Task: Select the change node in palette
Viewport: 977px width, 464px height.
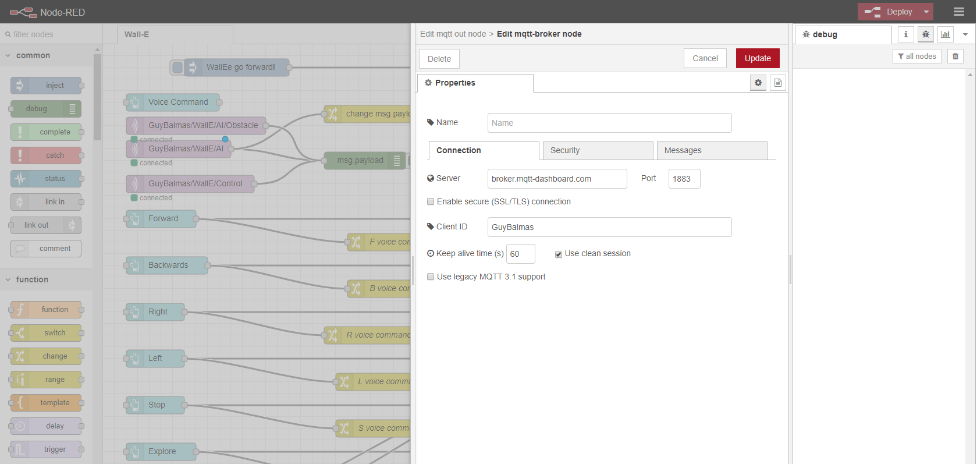Action: (46, 356)
